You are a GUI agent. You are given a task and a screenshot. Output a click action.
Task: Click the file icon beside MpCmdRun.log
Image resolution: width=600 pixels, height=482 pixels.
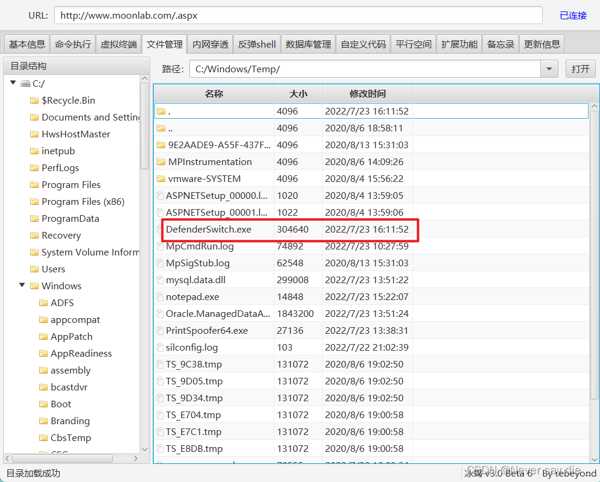tap(160, 246)
